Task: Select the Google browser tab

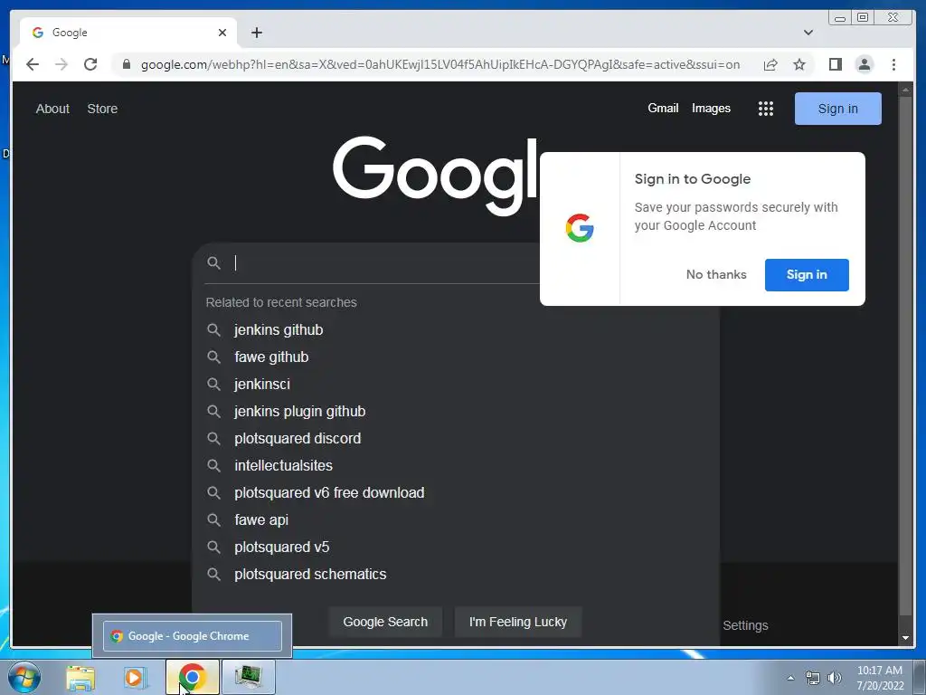Action: click(x=128, y=33)
